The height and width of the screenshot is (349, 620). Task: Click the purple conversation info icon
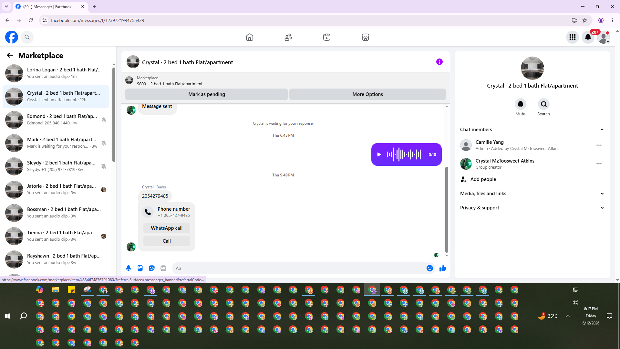(439, 62)
